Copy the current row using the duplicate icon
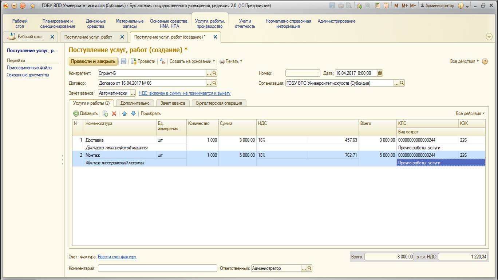Screen dimensions: 498x280 tap(105, 113)
